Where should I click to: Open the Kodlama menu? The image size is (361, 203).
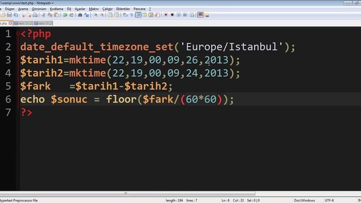56,9
